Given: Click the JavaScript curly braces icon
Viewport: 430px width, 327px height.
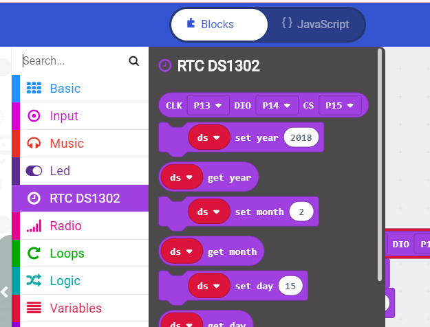Looking at the screenshot, I should (287, 23).
